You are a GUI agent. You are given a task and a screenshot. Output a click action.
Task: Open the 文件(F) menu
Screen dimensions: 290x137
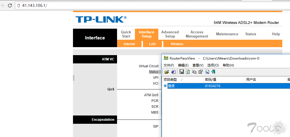[169, 65]
